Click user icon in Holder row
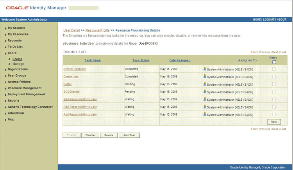The height and width of the screenshot is (170, 293). coord(205,84)
